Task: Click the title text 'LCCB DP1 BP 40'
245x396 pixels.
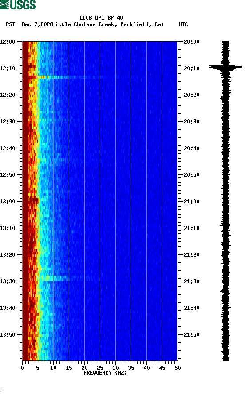Action: point(101,18)
